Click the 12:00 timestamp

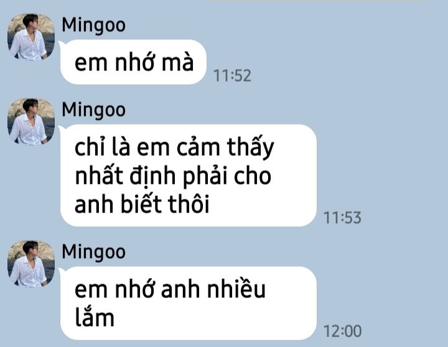pyautogui.click(x=342, y=331)
